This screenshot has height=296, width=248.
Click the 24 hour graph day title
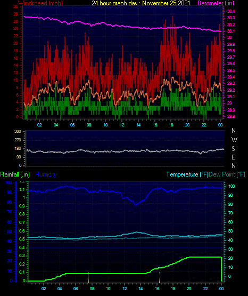click(x=141, y=3)
